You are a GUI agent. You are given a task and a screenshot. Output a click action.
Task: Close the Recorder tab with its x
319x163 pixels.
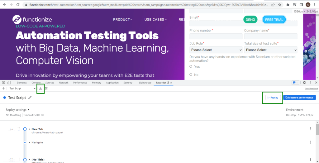tap(171, 83)
